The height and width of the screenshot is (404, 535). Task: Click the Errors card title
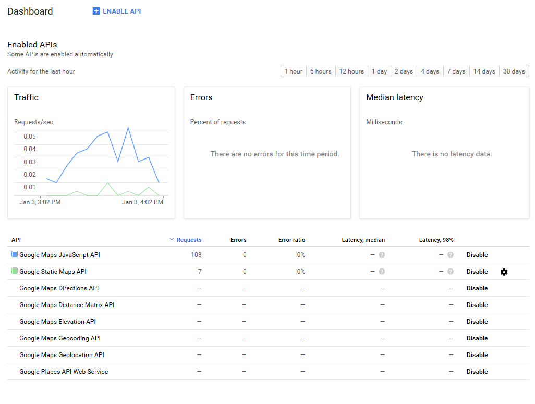click(x=201, y=97)
